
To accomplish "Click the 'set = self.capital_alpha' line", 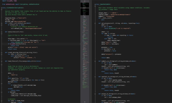I will [113, 80].
